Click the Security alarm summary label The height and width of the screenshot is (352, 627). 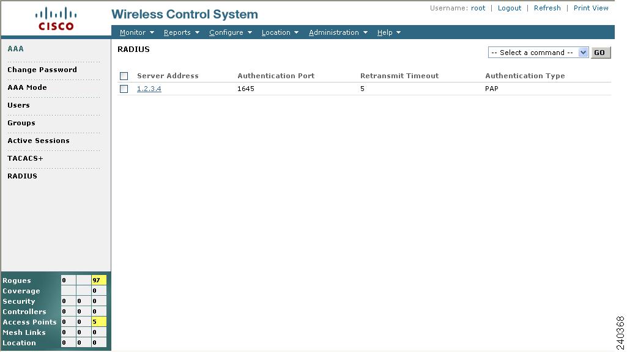coord(19,301)
